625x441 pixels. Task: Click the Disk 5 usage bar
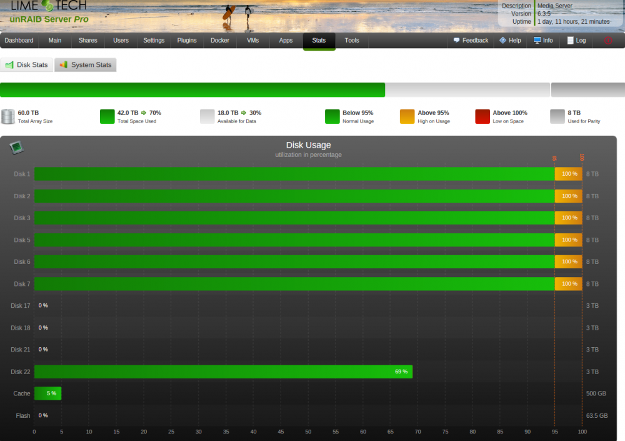308,240
